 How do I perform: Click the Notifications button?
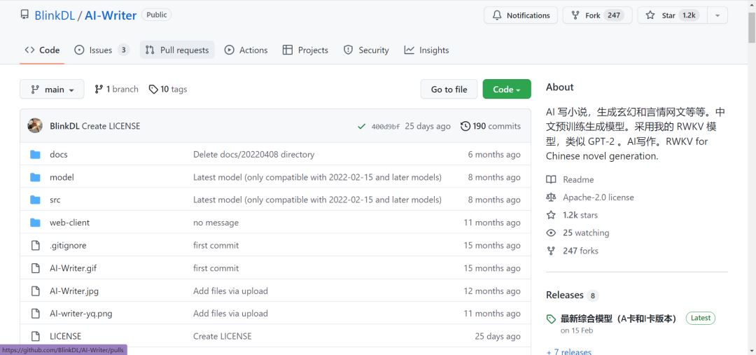pos(521,15)
